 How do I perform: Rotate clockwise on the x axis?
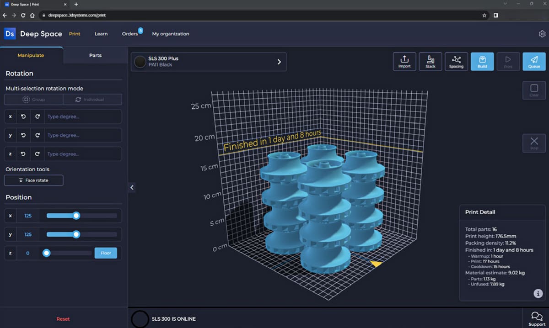(38, 116)
